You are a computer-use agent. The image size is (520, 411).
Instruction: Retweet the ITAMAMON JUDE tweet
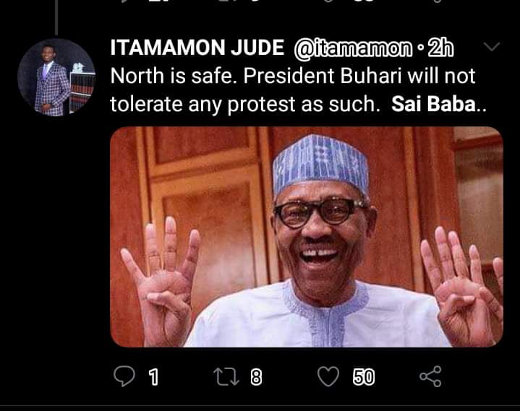point(227,376)
